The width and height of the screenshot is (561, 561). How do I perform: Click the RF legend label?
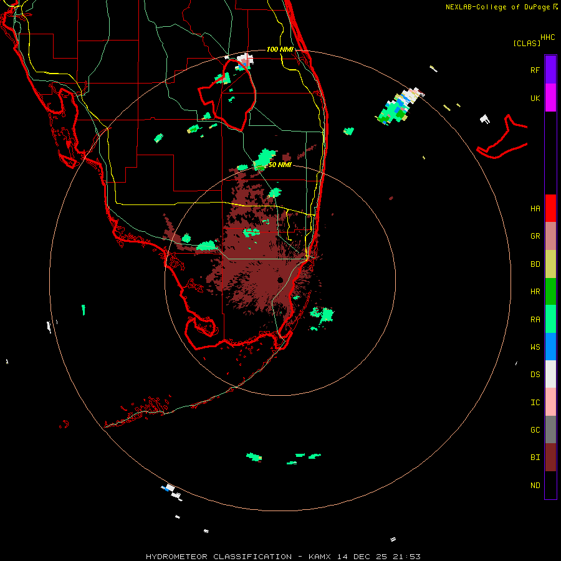click(535, 70)
